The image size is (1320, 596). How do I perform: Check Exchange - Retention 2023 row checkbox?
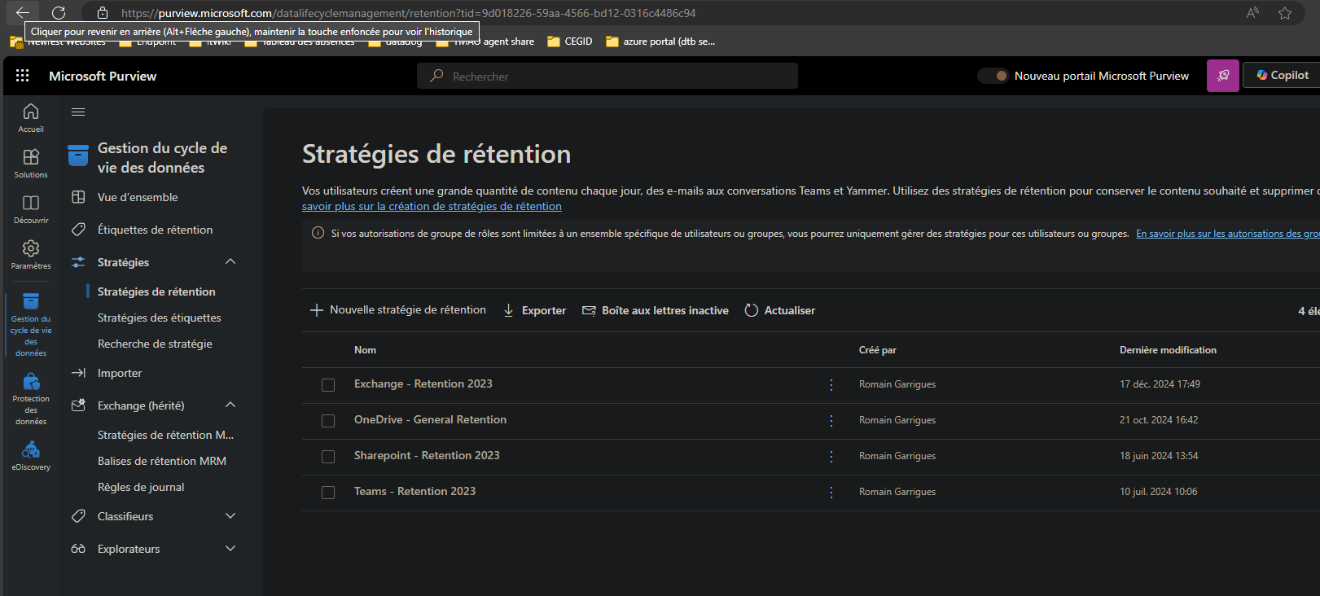[x=328, y=385]
